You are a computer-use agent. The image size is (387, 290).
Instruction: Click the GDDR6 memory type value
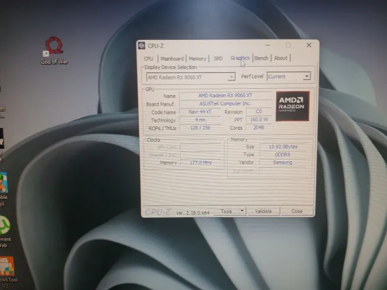283,154
